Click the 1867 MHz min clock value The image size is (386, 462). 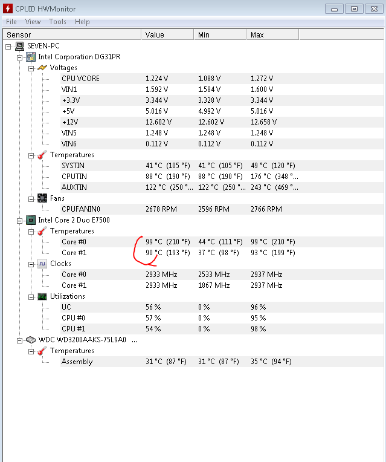[214, 286]
